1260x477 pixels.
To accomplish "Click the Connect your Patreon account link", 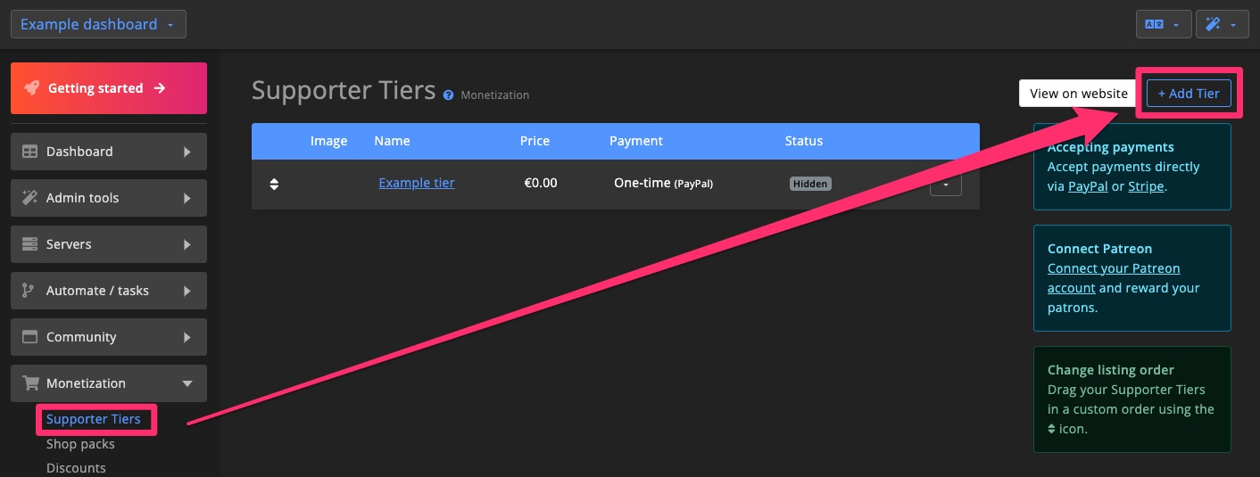I will pos(1114,278).
